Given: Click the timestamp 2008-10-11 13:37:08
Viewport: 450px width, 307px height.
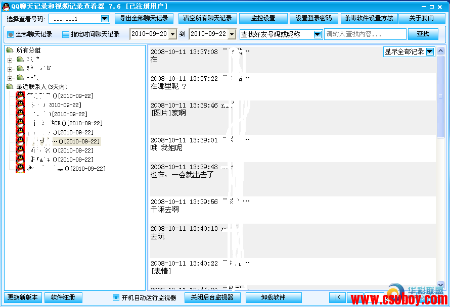Looking at the screenshot, I should click(184, 52).
